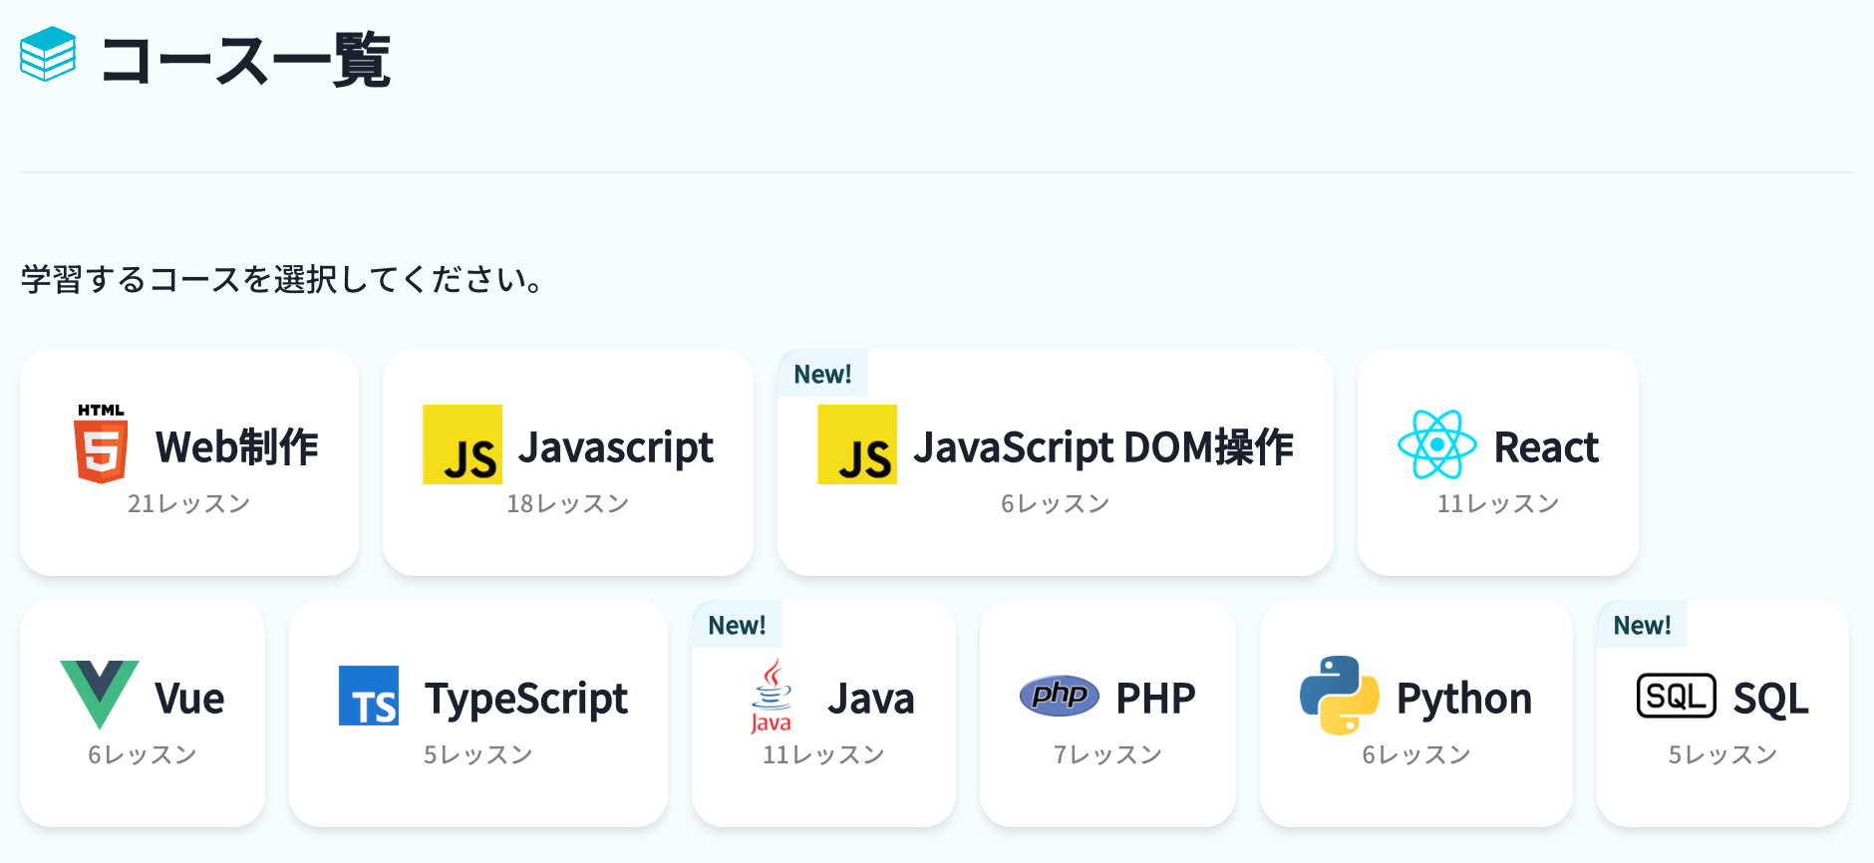Click the PHP oval logo
Image resolution: width=1874 pixels, height=863 pixels.
point(1059,695)
